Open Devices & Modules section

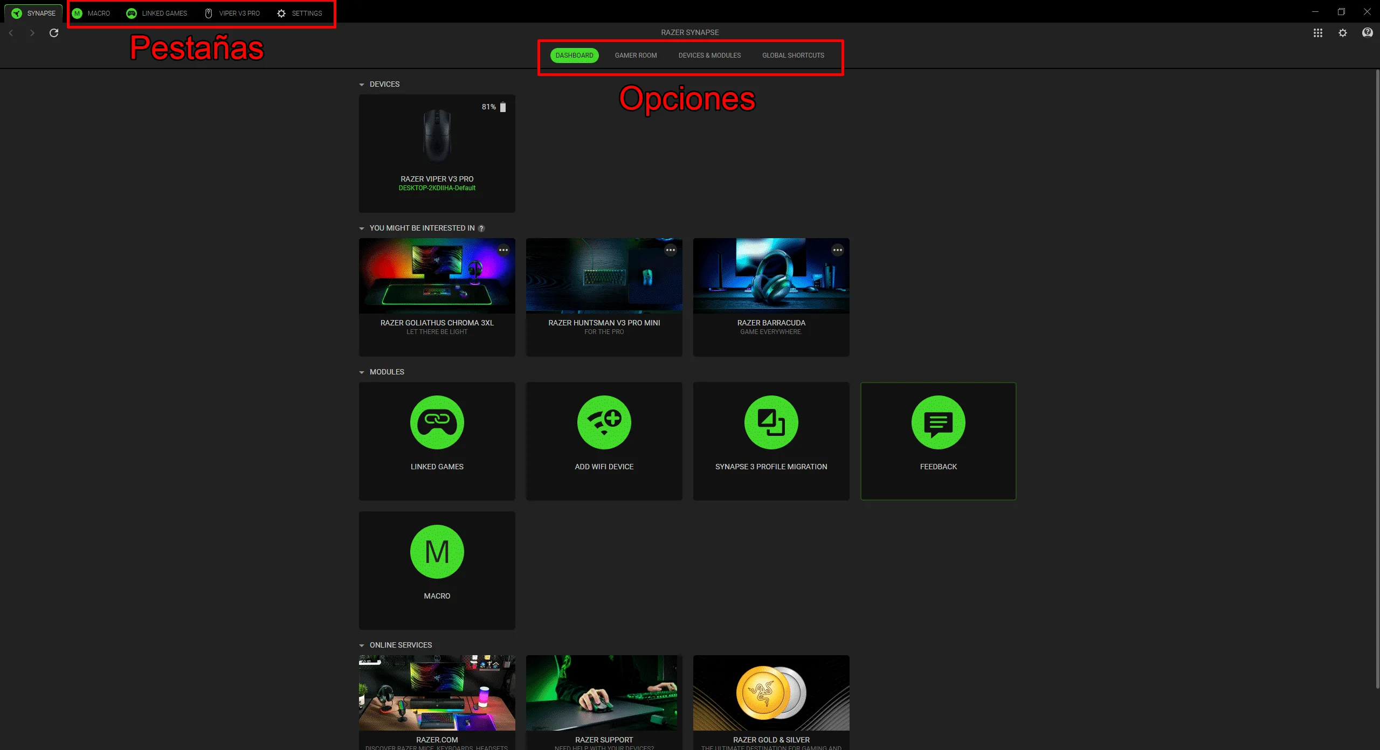tap(709, 55)
